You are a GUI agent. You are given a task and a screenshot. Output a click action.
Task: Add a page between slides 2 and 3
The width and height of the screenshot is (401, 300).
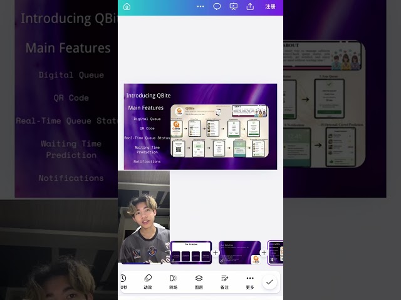tap(216, 252)
